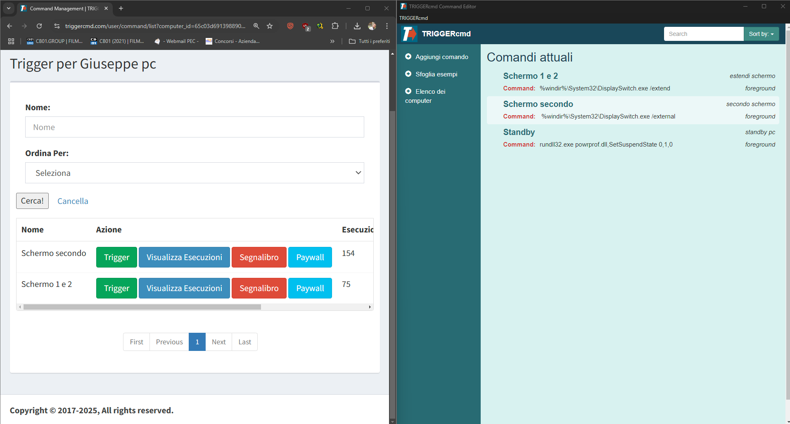
Task: Open the site information icon in the address bar
Action: pyautogui.click(x=57, y=26)
